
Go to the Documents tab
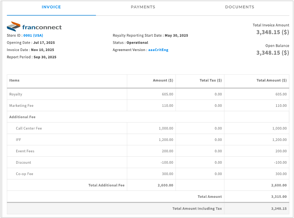(x=240, y=7)
